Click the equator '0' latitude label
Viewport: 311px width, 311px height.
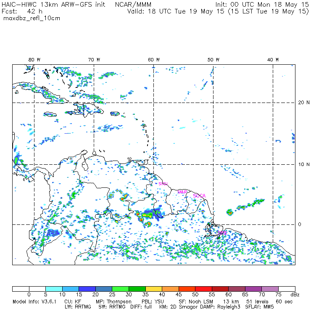pos(300,224)
